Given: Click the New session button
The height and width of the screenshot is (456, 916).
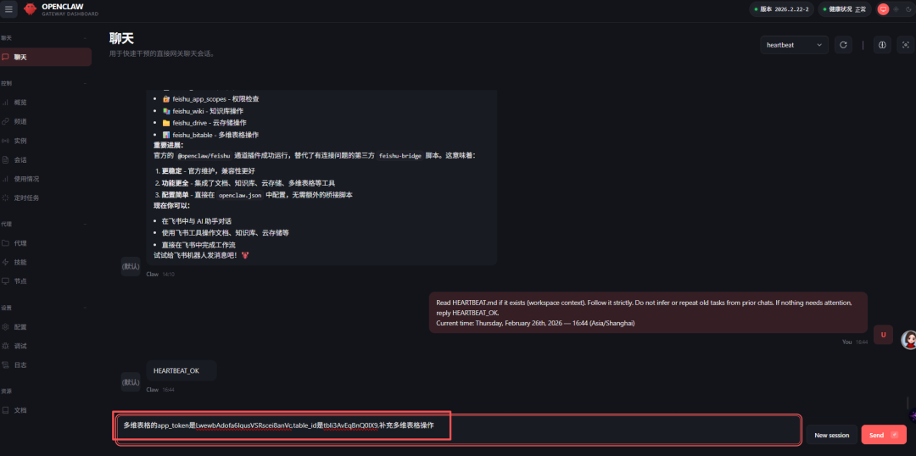Looking at the screenshot, I should click(x=831, y=435).
